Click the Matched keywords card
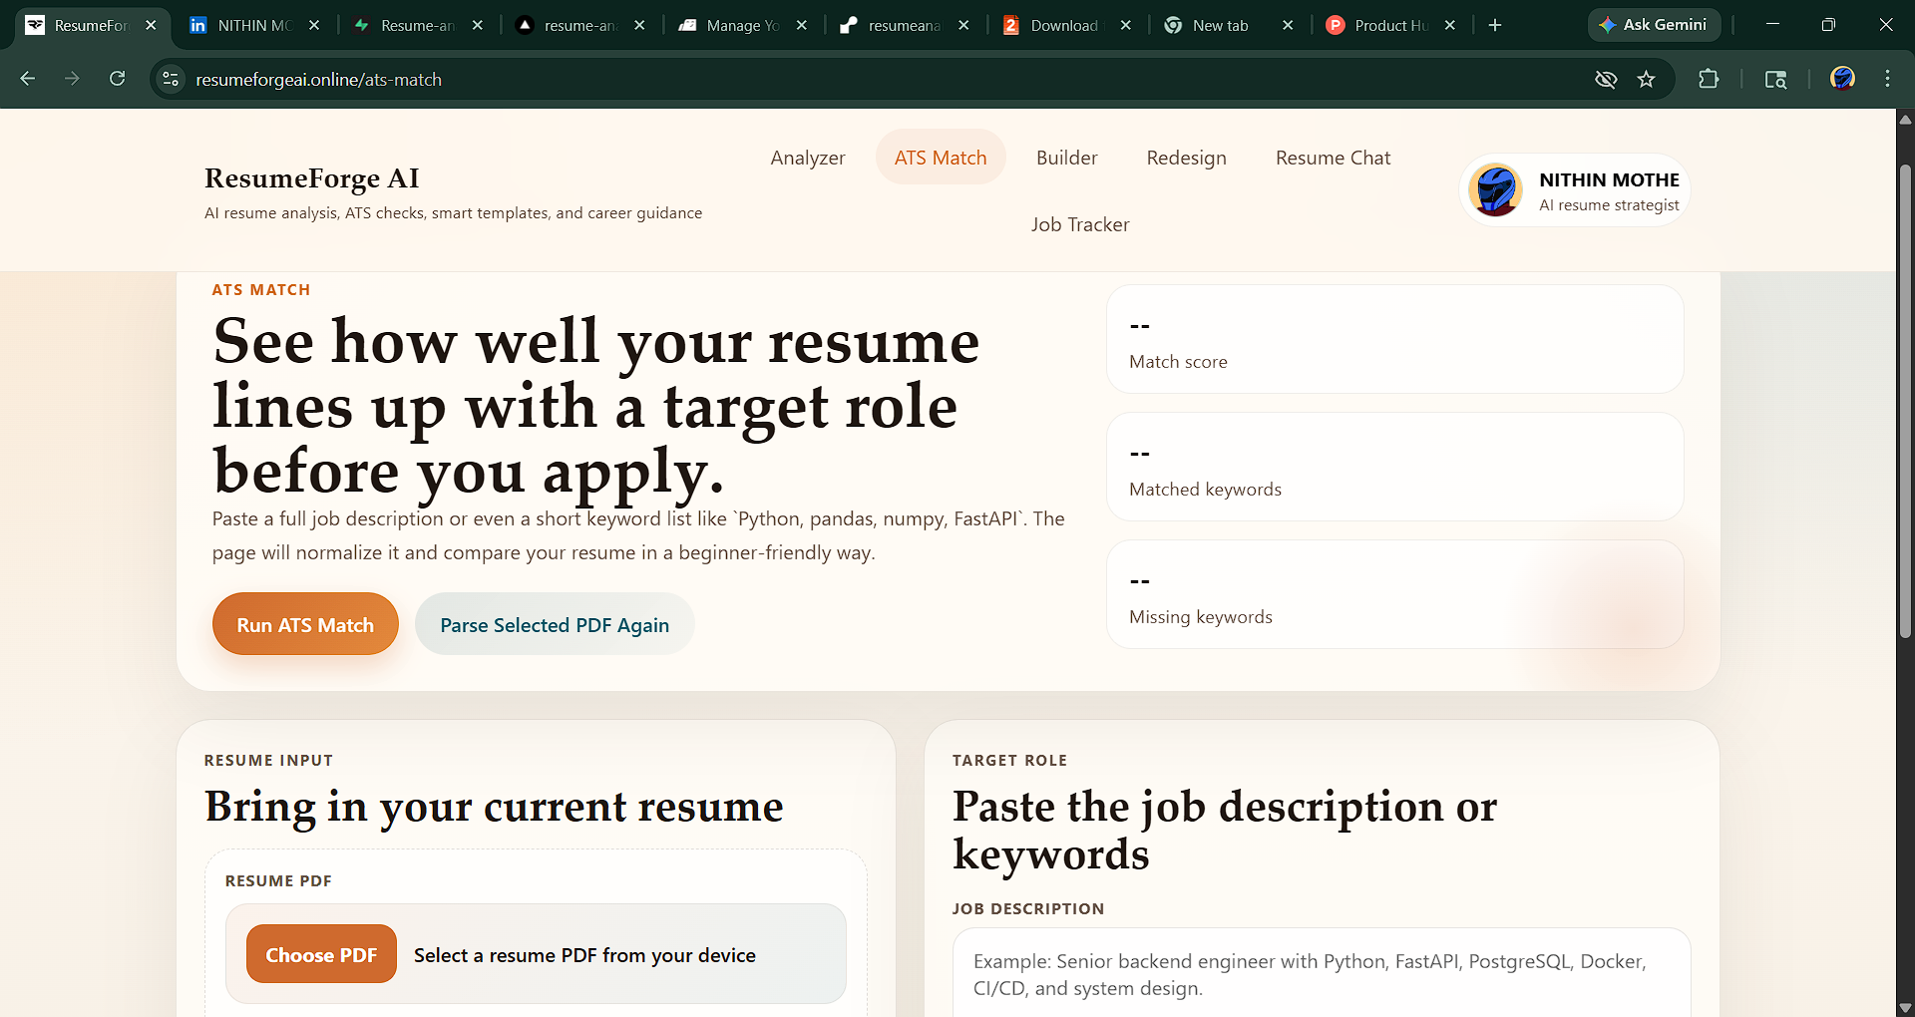The image size is (1915, 1017). pyautogui.click(x=1394, y=467)
